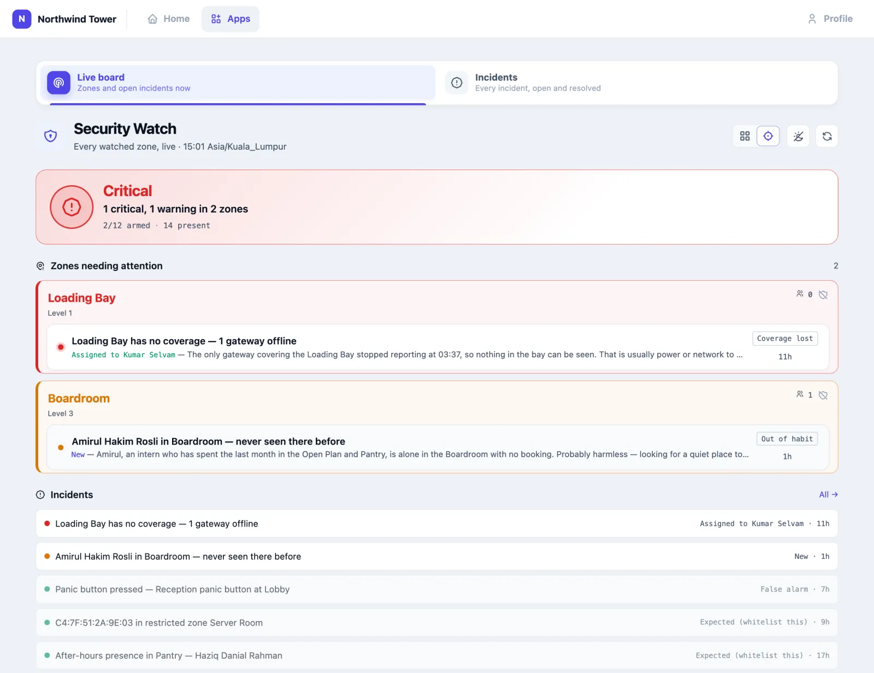Click the Zones needing attention target icon
874x673 pixels.
(x=40, y=266)
